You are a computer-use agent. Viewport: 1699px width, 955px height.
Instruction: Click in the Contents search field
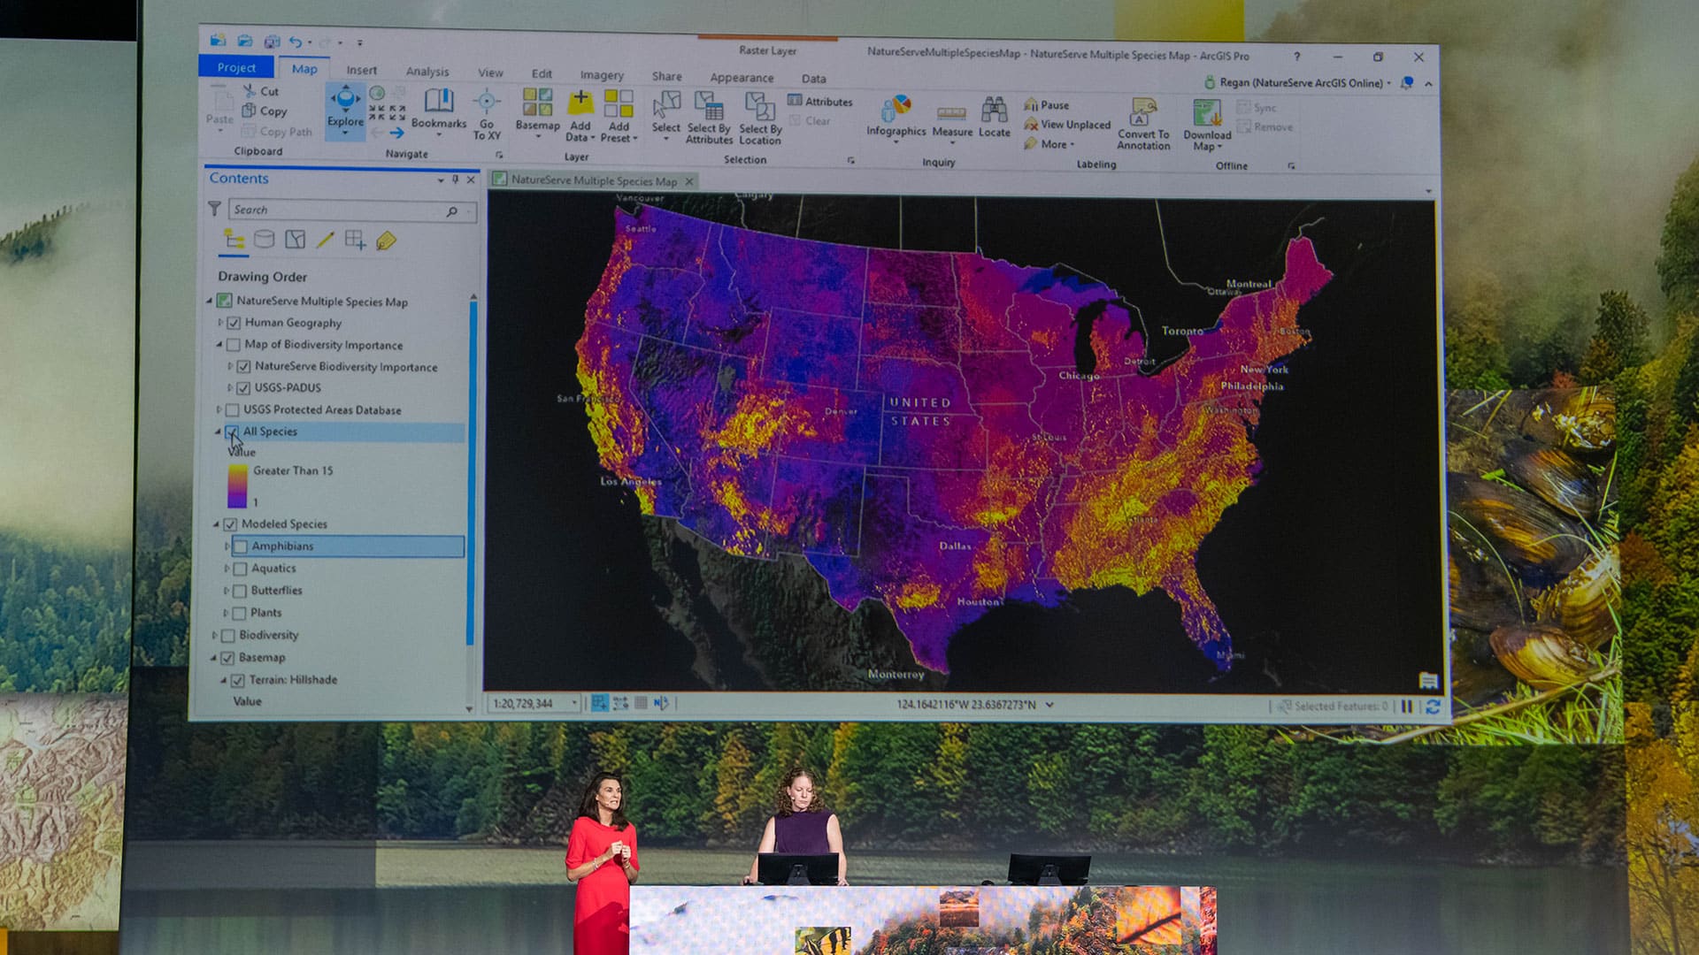click(x=336, y=210)
